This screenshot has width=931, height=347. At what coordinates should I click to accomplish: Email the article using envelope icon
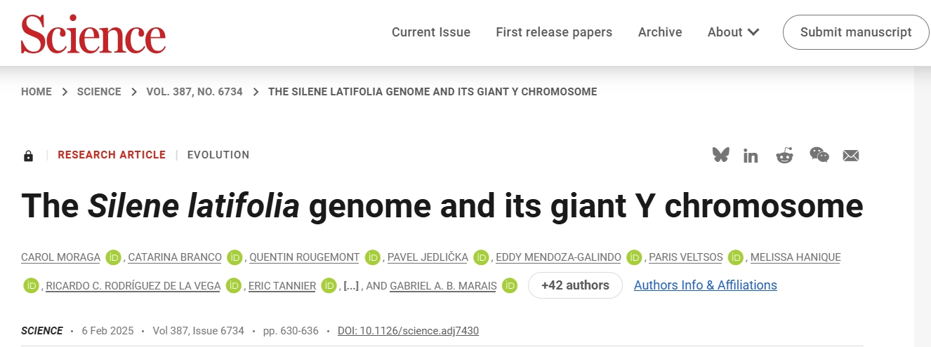point(851,156)
